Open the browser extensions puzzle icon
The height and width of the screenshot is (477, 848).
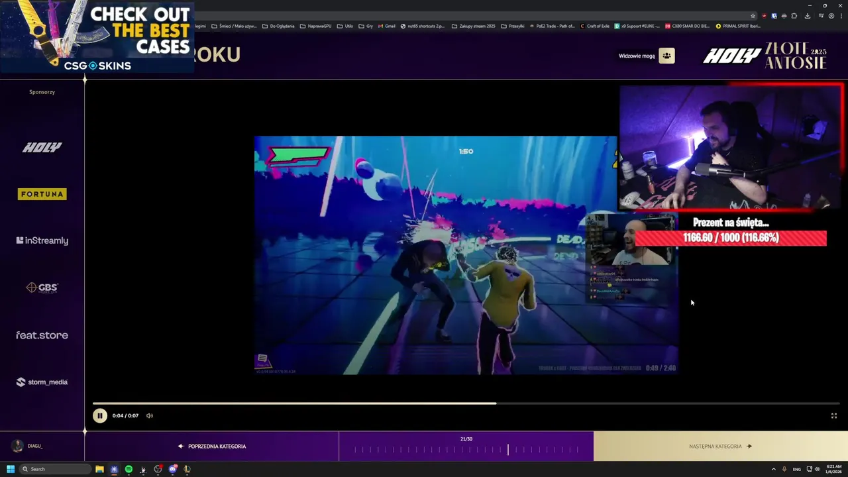tap(794, 16)
